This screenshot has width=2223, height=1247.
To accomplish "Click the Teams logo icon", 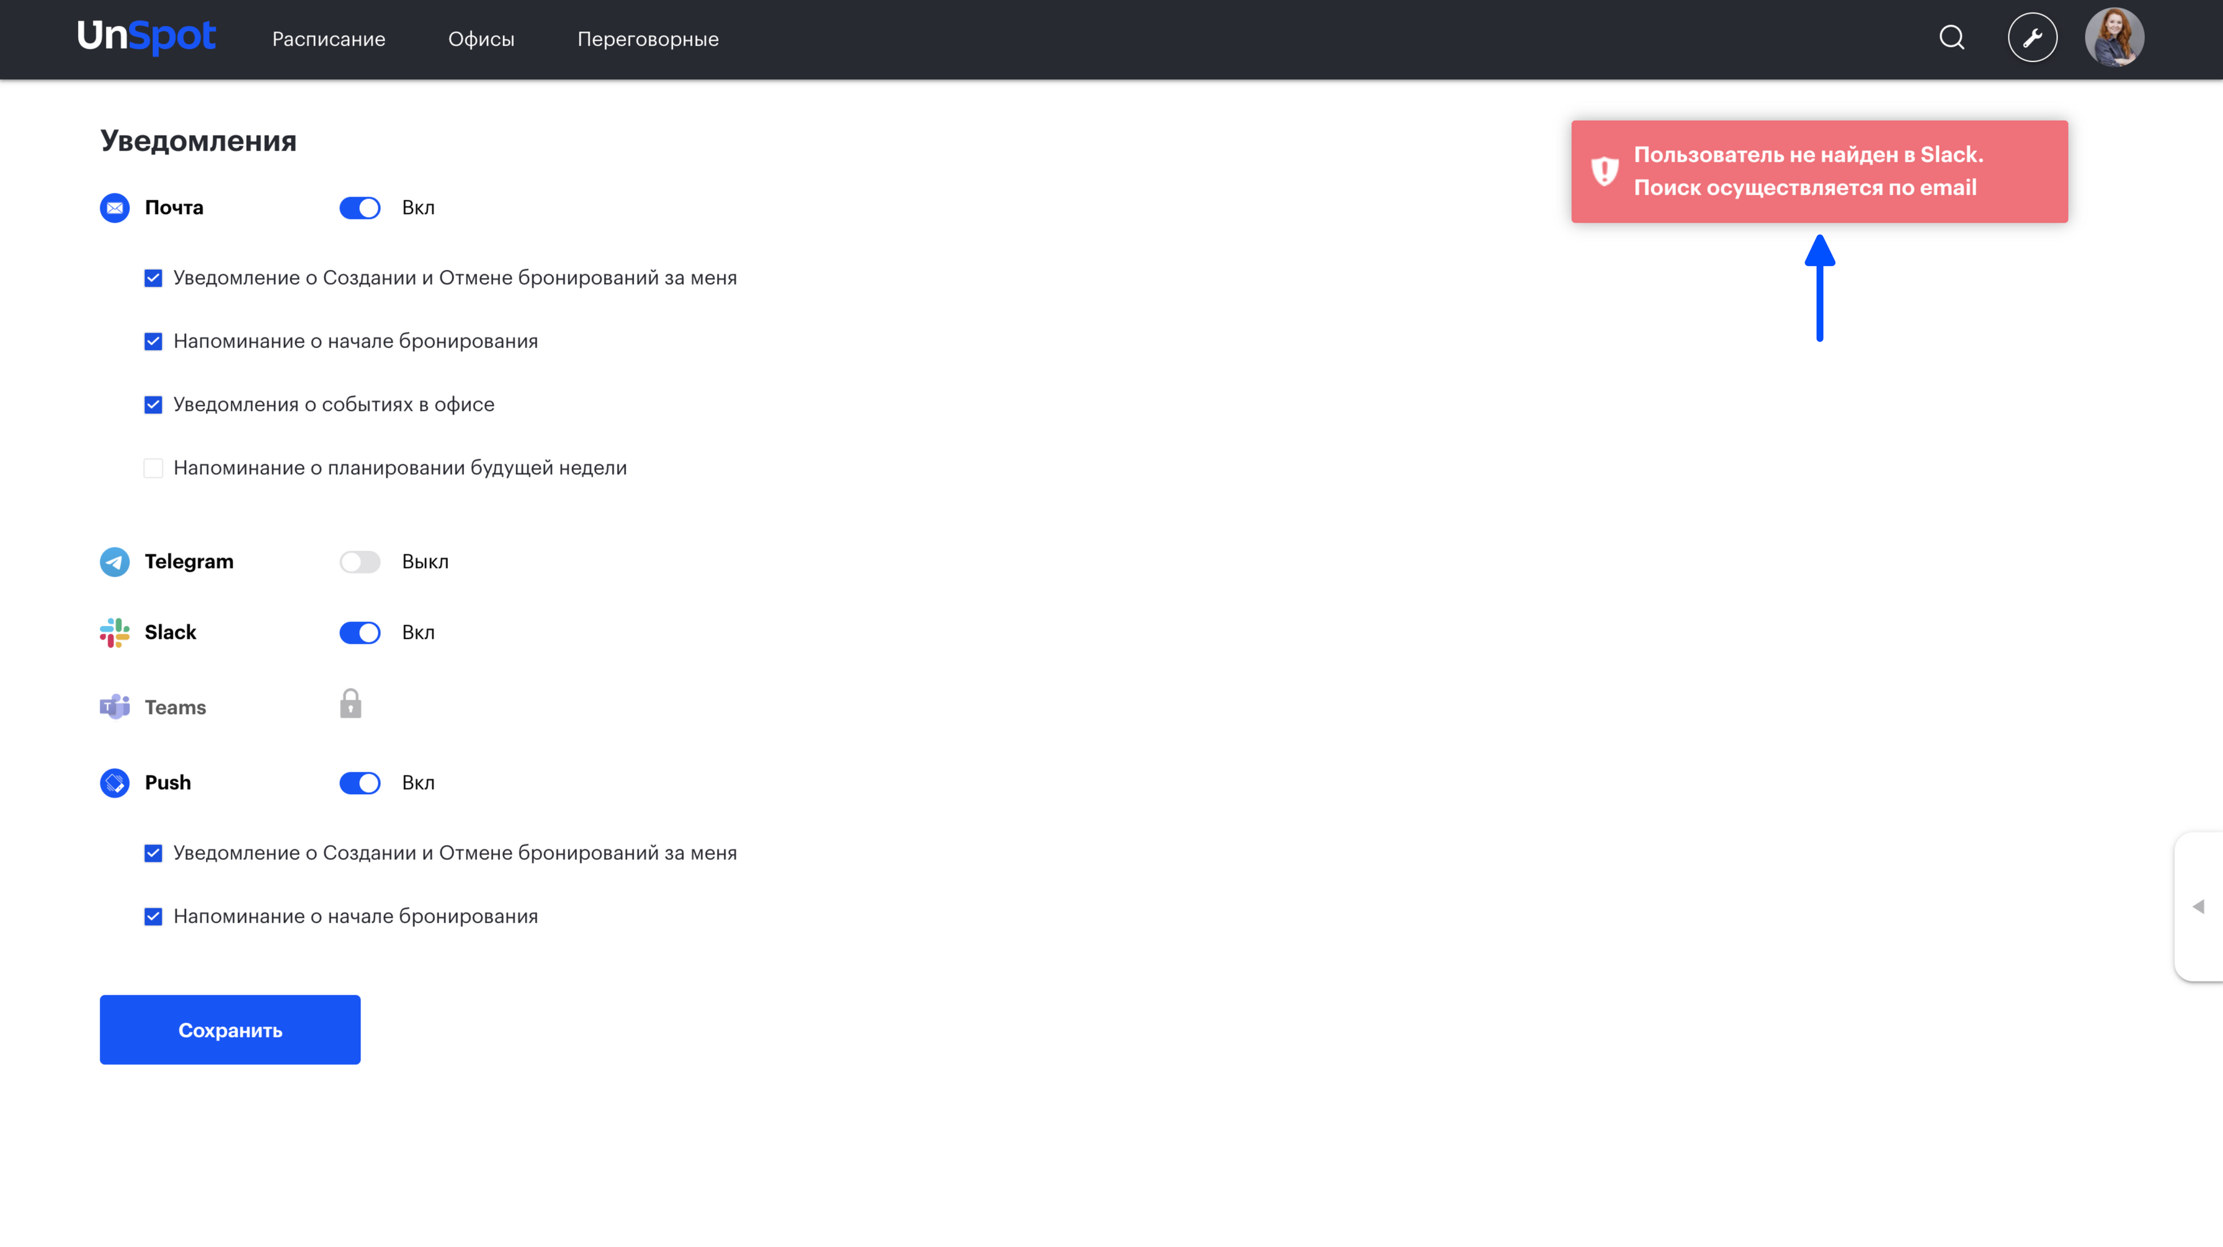I will [115, 707].
